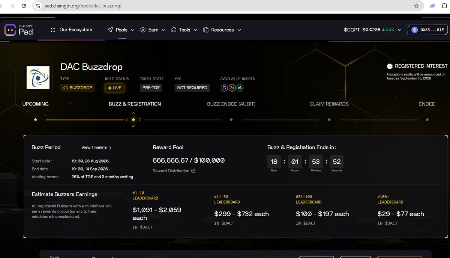This screenshot has height=258, width=450.
Task: Click the green available boost icon
Action: [240, 88]
